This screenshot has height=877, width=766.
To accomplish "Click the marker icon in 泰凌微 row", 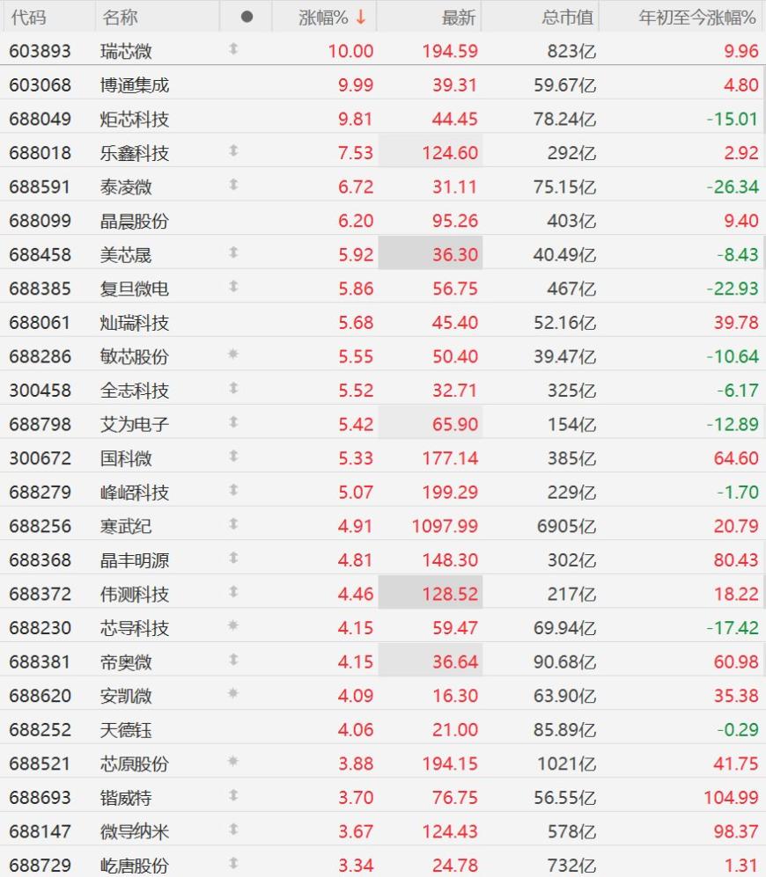I will click(233, 185).
